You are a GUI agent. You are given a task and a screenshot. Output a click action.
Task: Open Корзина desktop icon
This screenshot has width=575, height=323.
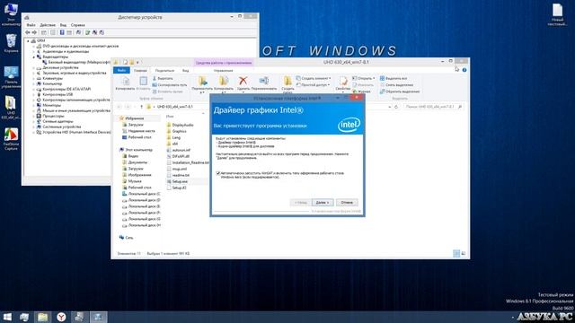(11, 43)
